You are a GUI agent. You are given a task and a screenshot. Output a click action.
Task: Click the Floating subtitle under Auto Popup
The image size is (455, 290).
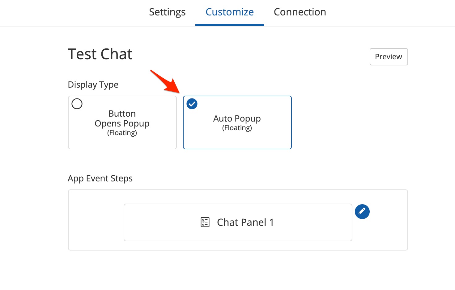coord(237,128)
